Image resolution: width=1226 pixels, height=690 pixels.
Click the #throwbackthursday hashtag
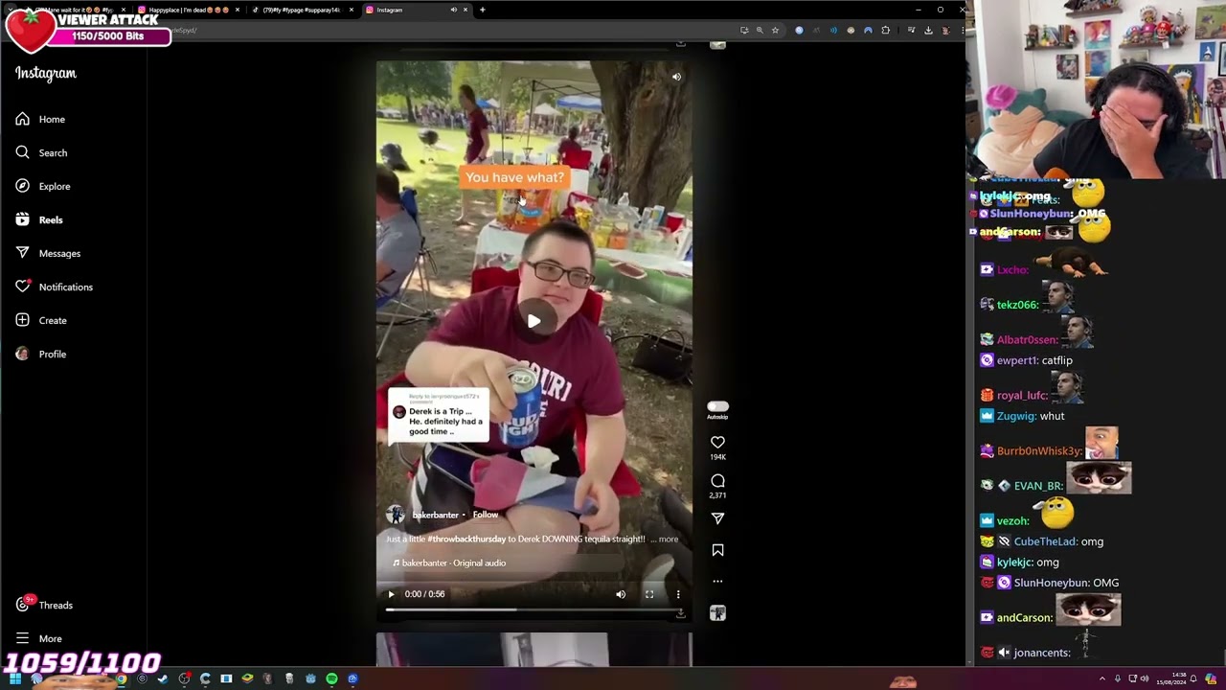pyautogui.click(x=466, y=539)
